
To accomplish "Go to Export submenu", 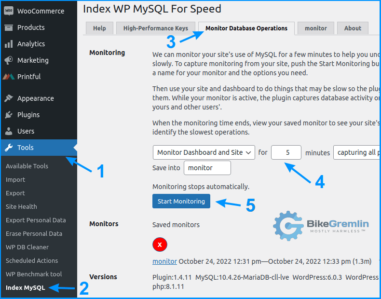I will (x=15, y=193).
